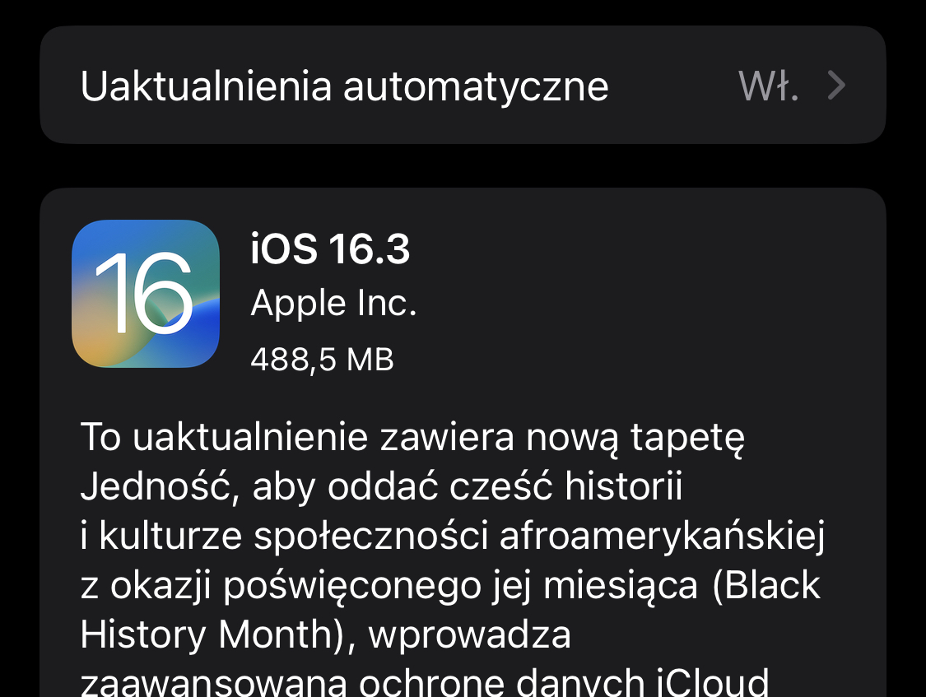Click the word afroamerykańskiej in the description
Screen dimensions: 926x697
click(662, 537)
